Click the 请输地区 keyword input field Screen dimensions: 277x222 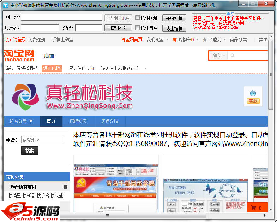pyautogui.click(x=42, y=140)
